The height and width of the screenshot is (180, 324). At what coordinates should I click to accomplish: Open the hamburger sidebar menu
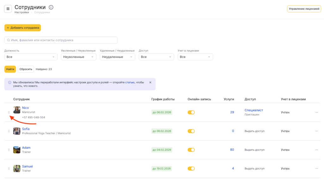pyautogui.click(x=8, y=9)
